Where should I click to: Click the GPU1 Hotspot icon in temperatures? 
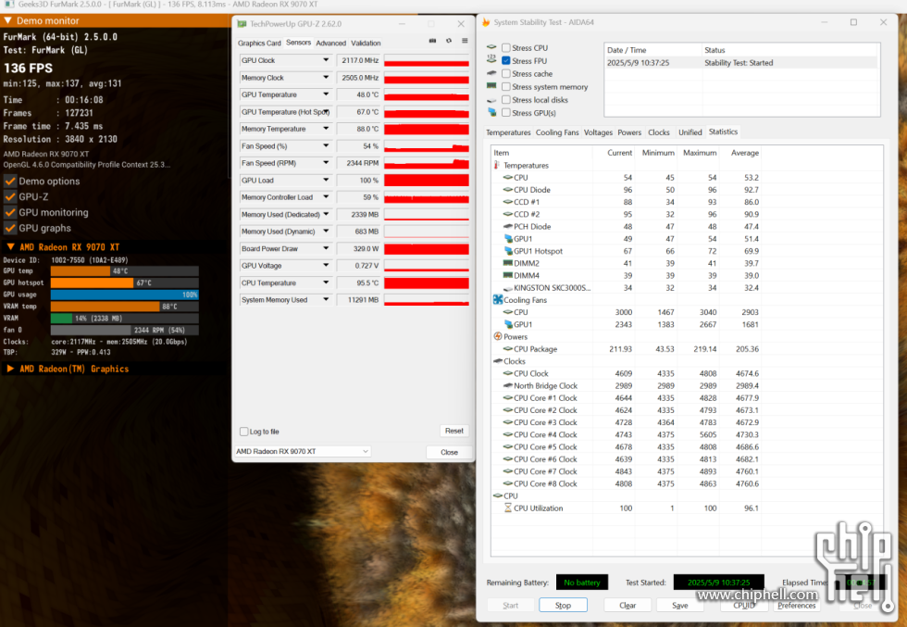coord(508,251)
